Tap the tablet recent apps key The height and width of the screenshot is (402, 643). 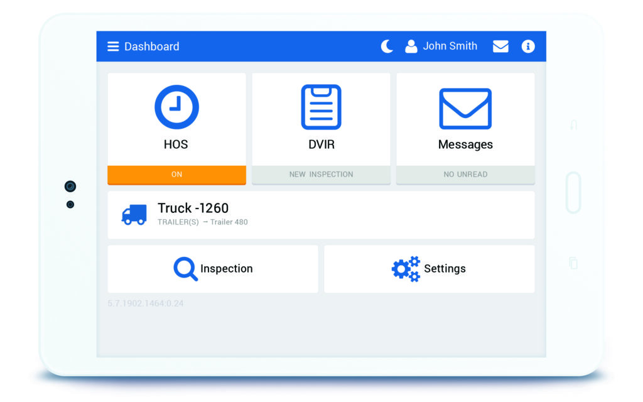click(x=574, y=263)
